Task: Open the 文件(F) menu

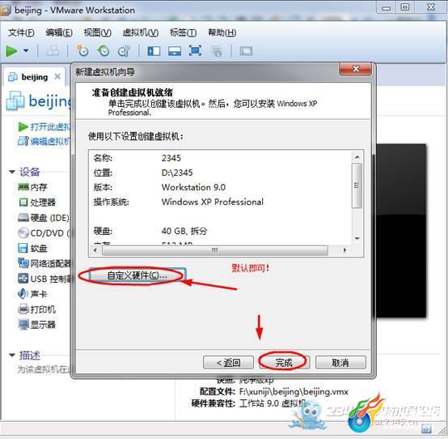Action: click(21, 32)
